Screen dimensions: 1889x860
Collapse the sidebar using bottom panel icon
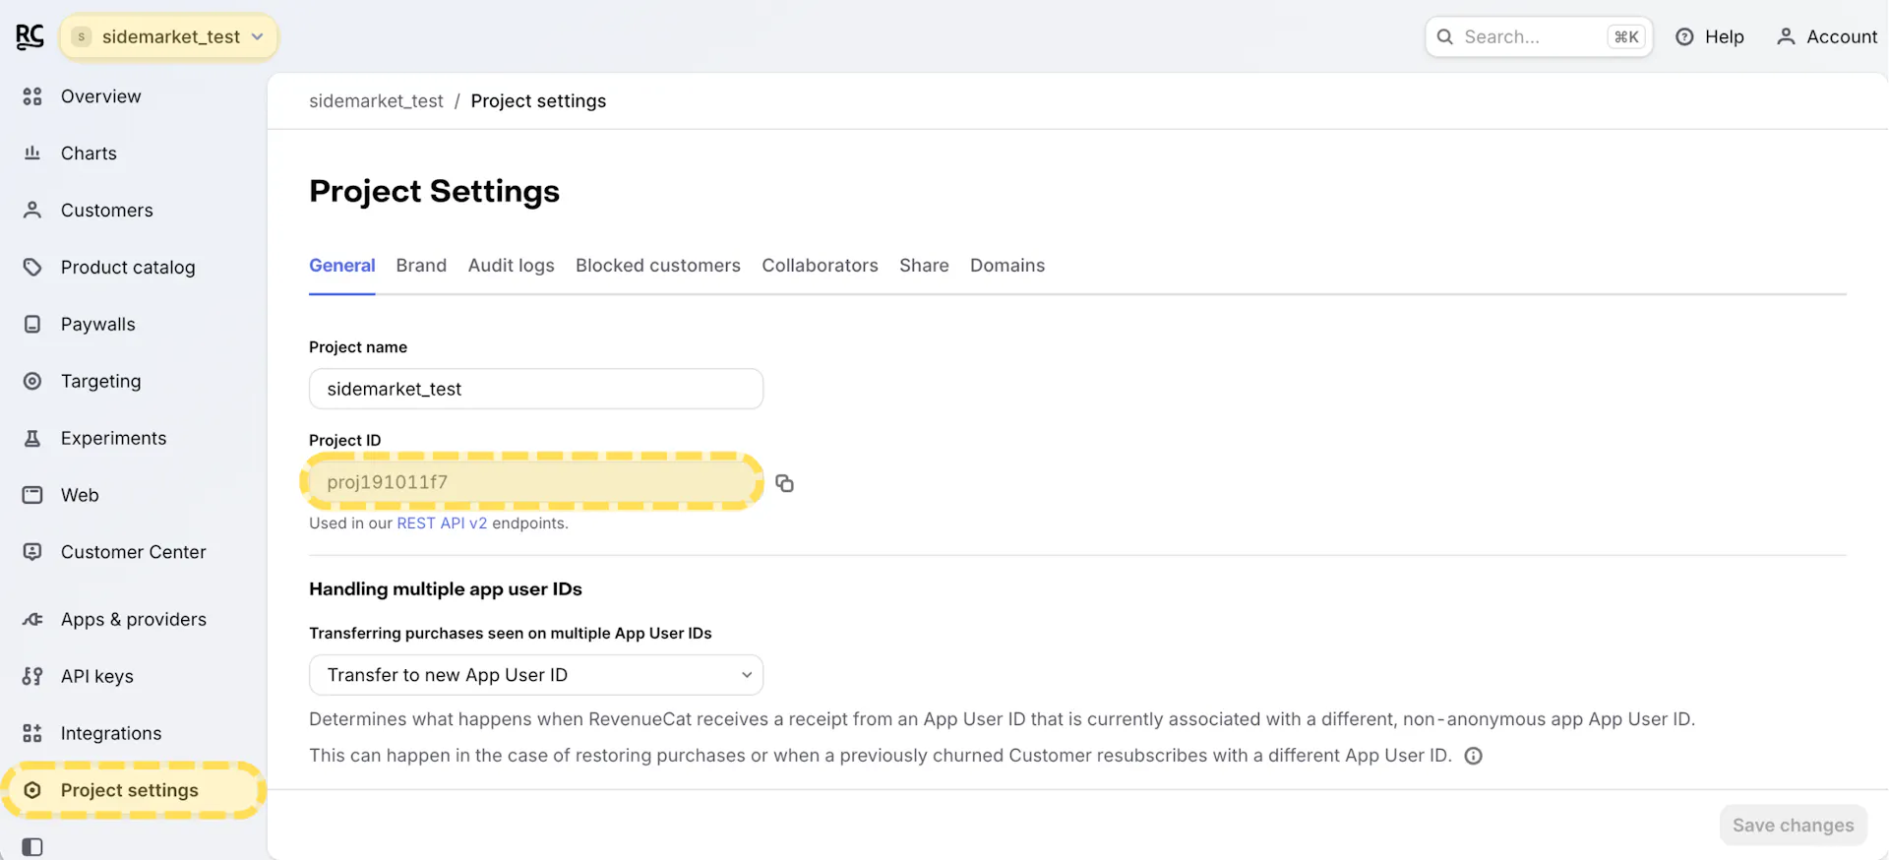pos(32,846)
